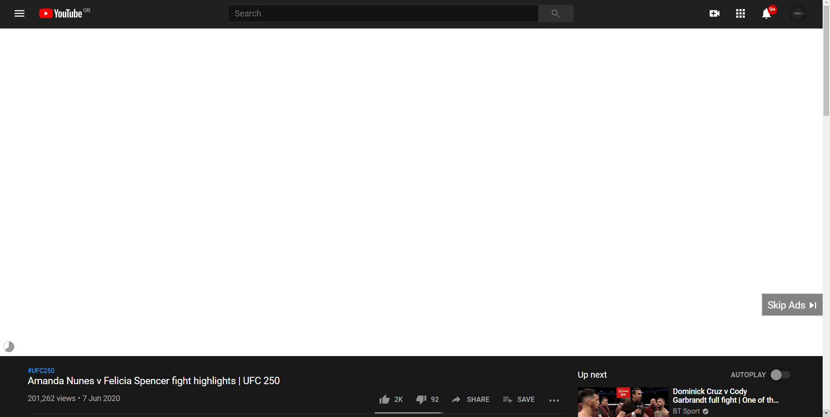Open the more actions ellipsis menu
830x417 pixels.
(x=554, y=401)
